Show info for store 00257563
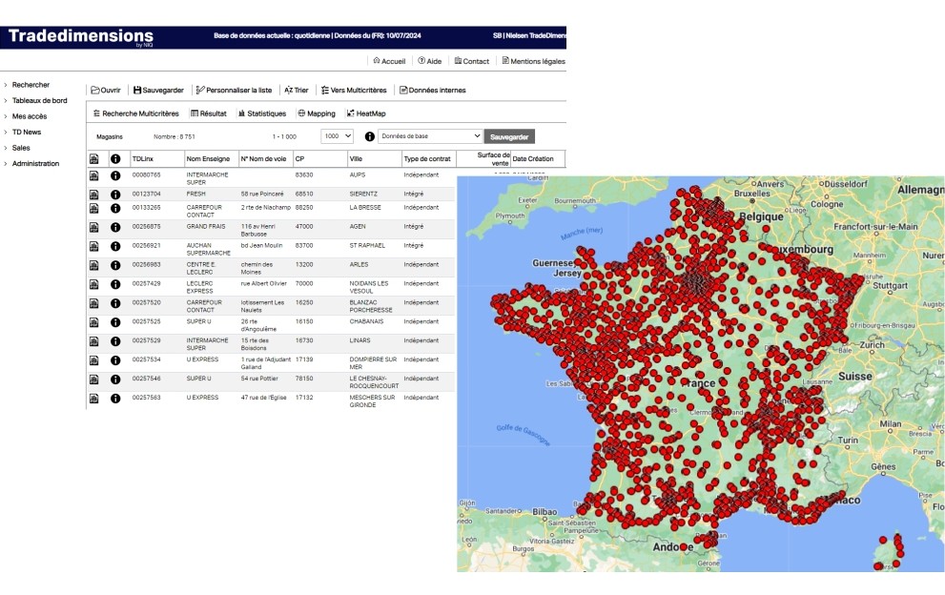This screenshot has width=945, height=595. [x=115, y=399]
